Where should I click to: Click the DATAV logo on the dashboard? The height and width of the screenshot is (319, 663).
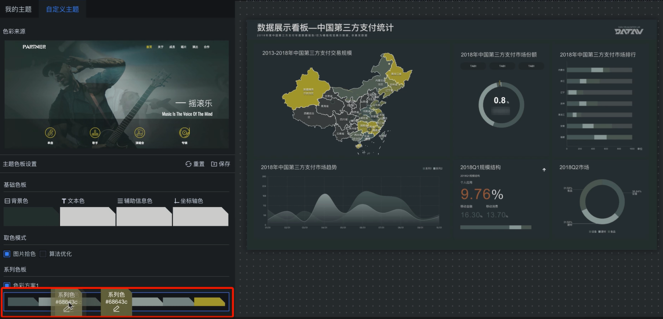coord(629,31)
